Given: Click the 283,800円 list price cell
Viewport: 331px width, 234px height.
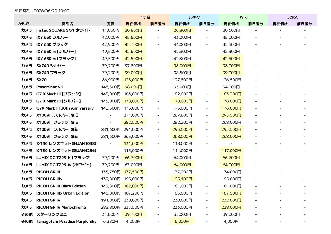Looking at the screenshot, I should click(x=111, y=207).
